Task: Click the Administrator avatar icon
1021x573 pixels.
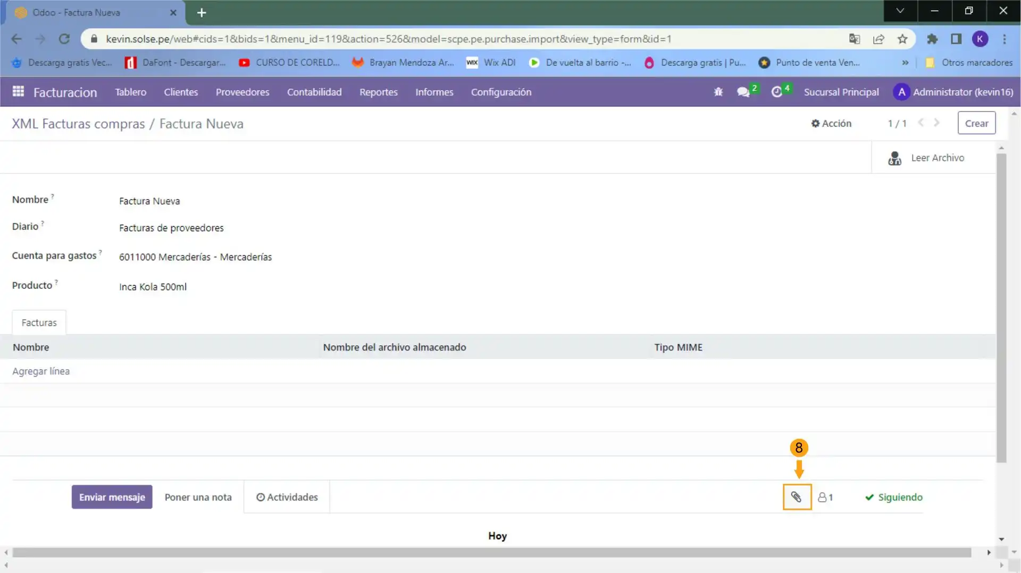Action: [x=901, y=92]
